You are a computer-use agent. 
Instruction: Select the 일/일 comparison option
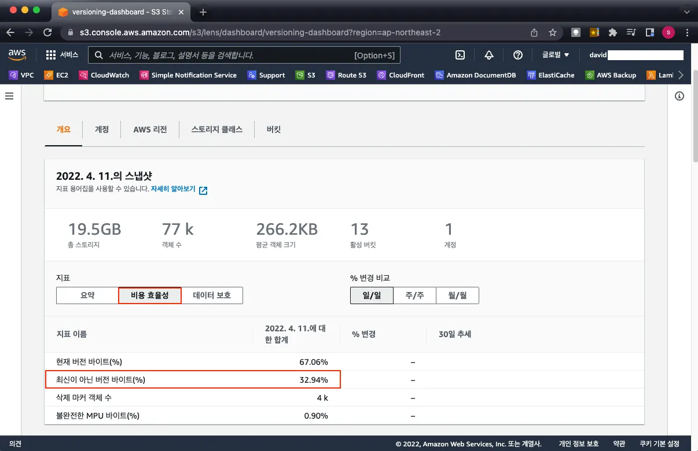point(372,295)
